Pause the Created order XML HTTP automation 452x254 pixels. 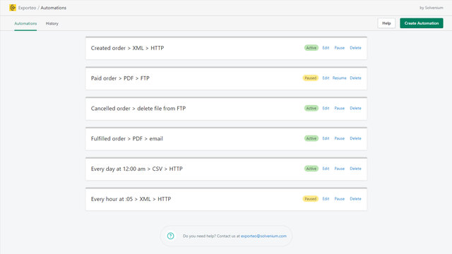pos(339,48)
